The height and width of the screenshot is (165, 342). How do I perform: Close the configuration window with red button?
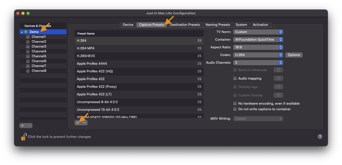tap(18, 13)
